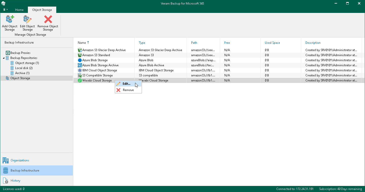This screenshot has height=192, width=365.
Task: Open the Organizations view
Action: (36, 160)
